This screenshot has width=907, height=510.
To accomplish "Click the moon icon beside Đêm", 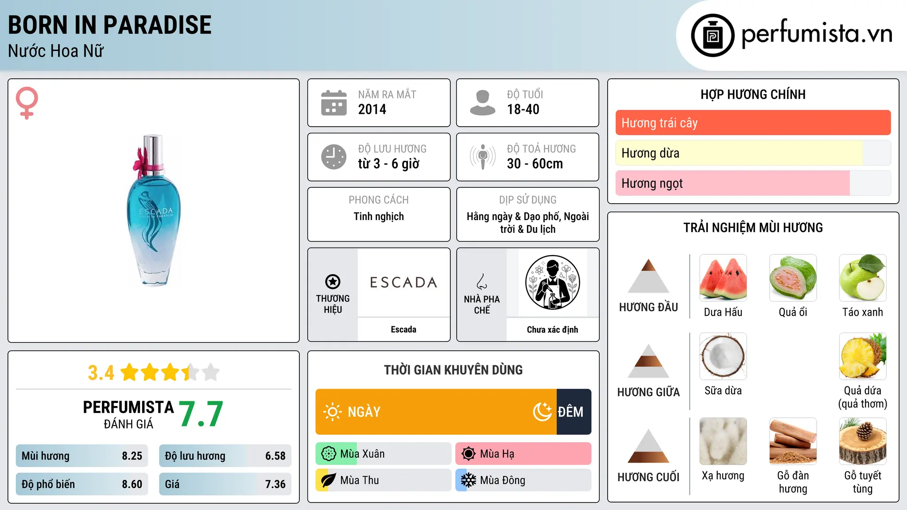I will (x=542, y=412).
